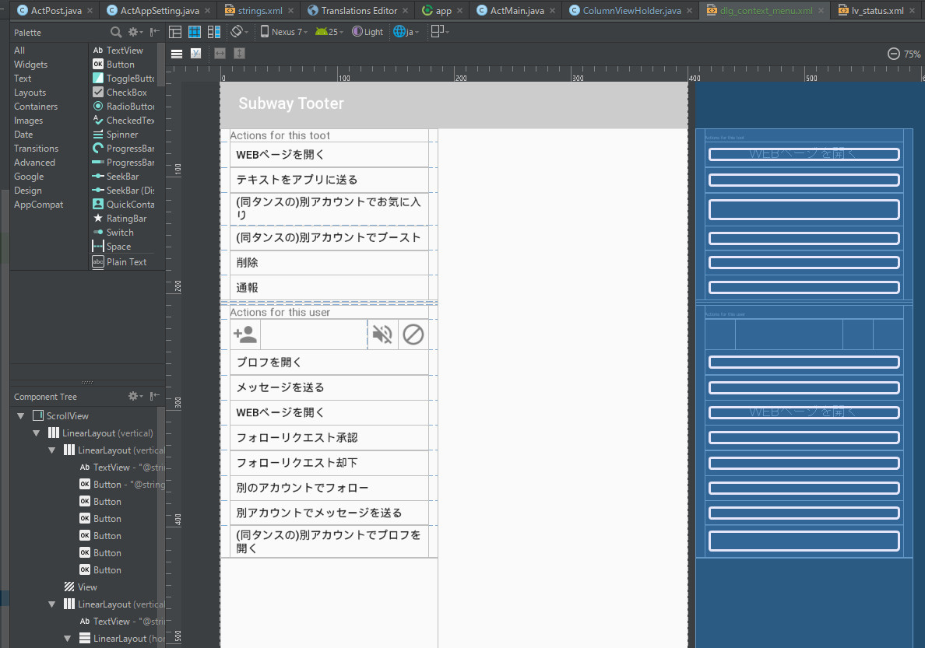This screenshot has height=648, width=925.
Task: Select 削除 button in design preview
Action: (x=329, y=263)
